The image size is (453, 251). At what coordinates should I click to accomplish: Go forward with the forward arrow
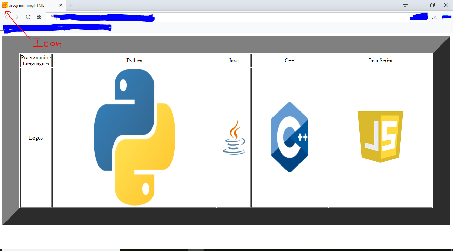pos(17,17)
